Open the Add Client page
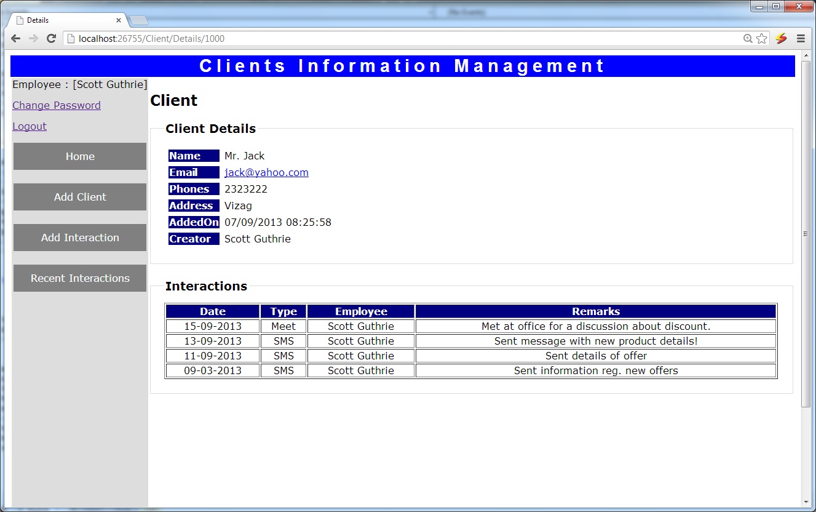 click(80, 197)
